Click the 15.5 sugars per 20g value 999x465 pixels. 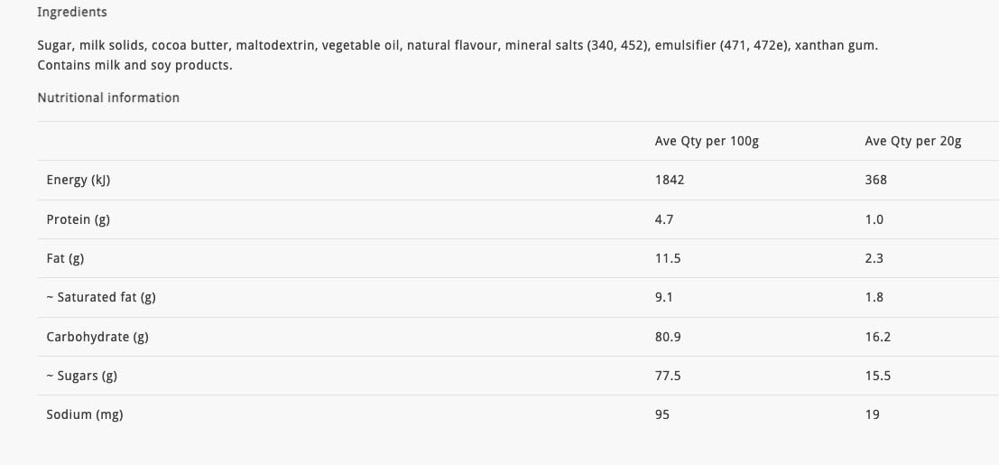877,376
